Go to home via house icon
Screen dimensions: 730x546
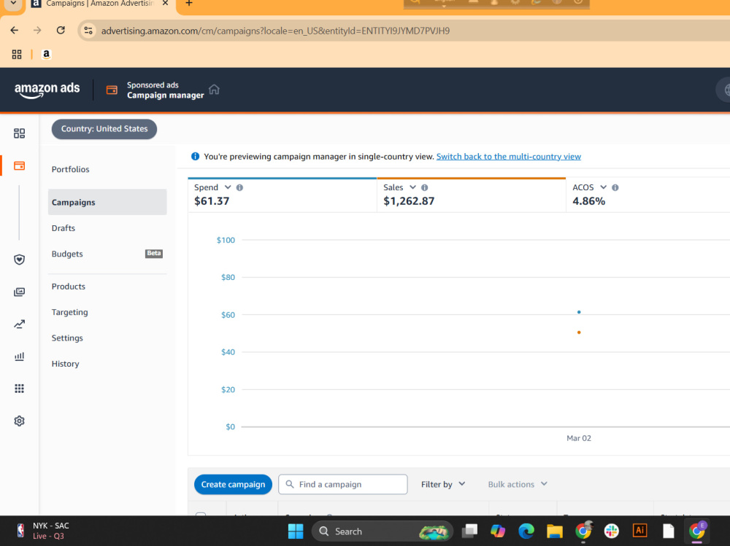[x=214, y=89]
